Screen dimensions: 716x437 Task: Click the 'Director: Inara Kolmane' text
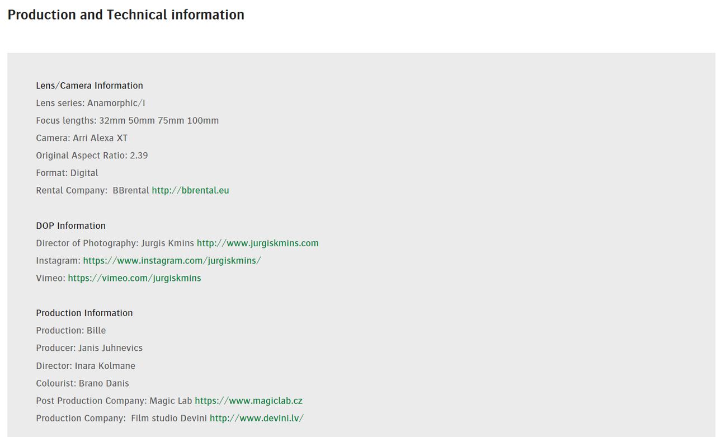pos(86,365)
